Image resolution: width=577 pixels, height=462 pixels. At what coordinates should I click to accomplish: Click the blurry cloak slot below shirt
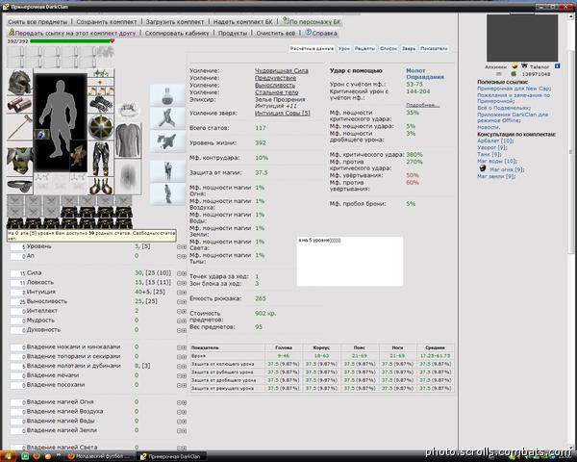128,176
